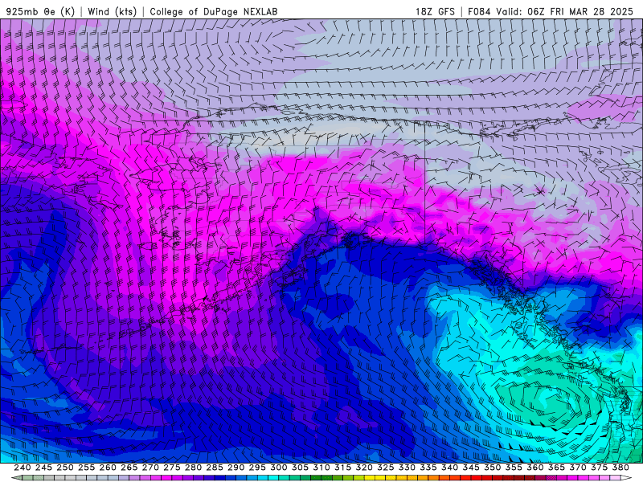Click the 290 value on the color scale
643x482 pixels.
tap(235, 468)
